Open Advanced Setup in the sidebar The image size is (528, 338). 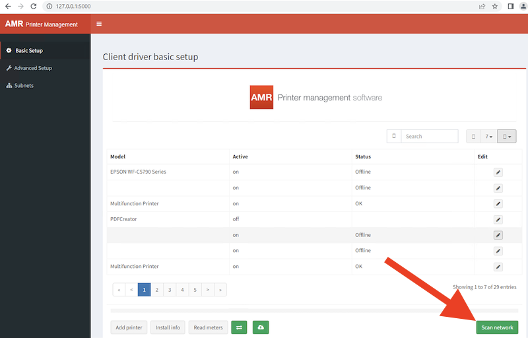tap(33, 68)
